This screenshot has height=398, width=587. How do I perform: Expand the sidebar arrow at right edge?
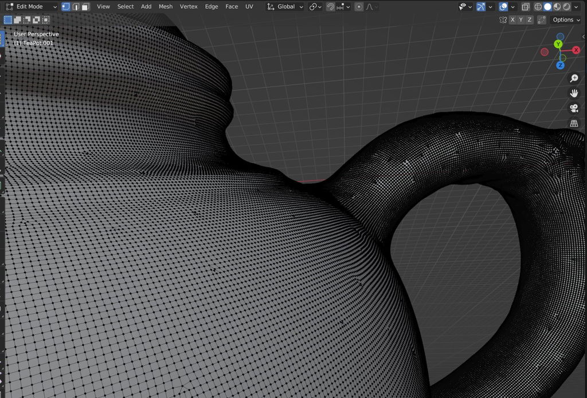tap(584, 36)
